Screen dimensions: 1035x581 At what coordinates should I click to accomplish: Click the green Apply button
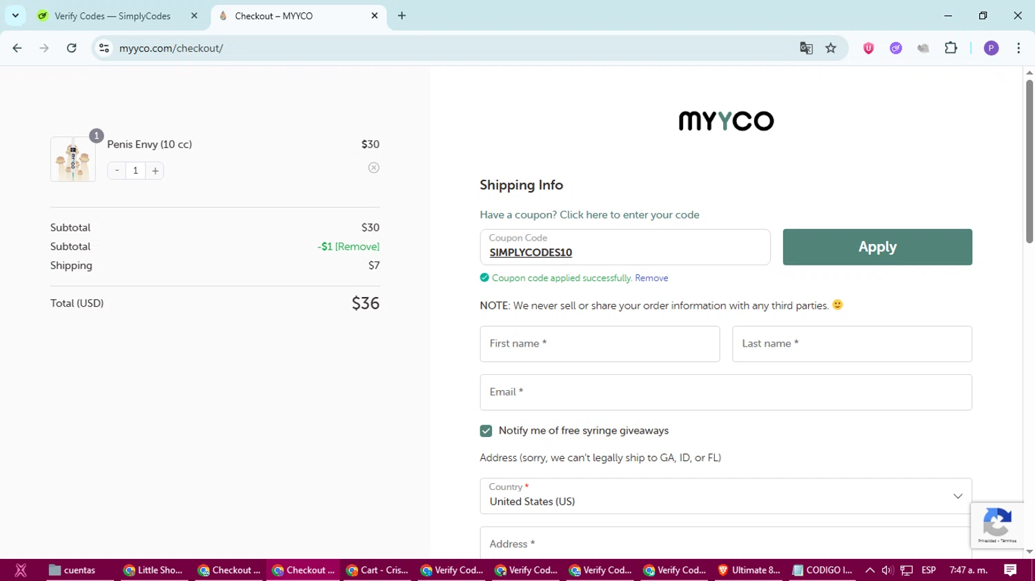[878, 247]
